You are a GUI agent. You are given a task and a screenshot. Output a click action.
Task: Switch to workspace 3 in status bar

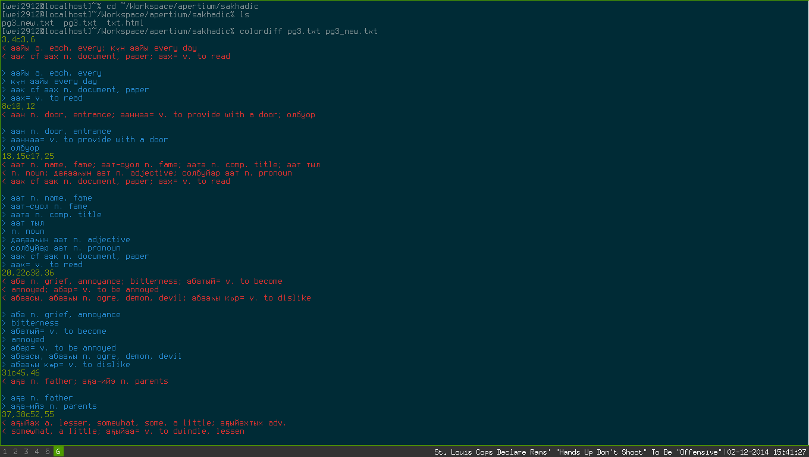pos(26,452)
